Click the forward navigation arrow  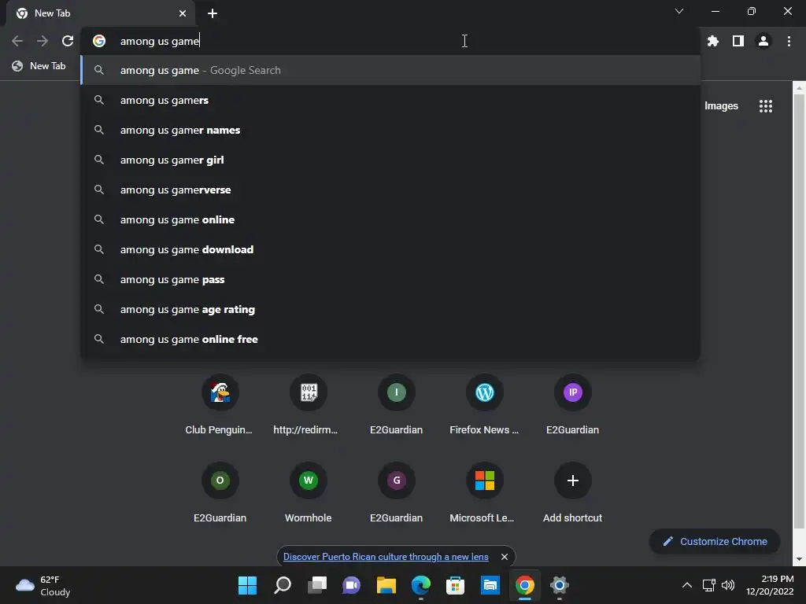pyautogui.click(x=43, y=41)
